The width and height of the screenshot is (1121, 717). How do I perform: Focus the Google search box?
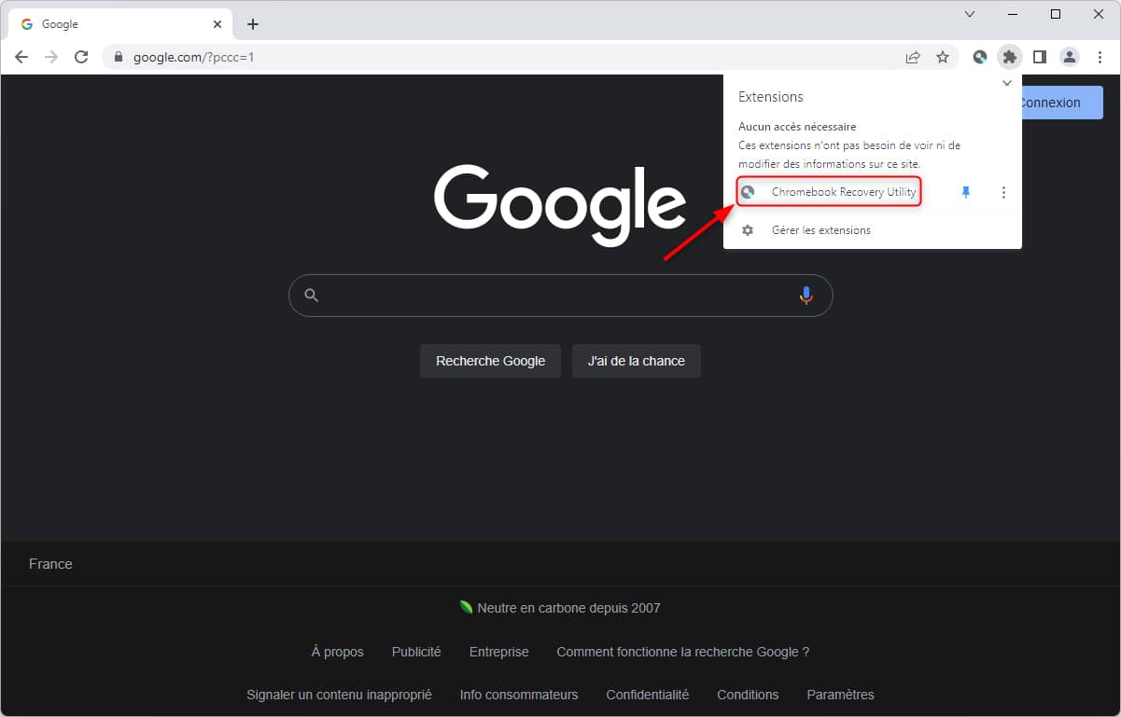[560, 296]
